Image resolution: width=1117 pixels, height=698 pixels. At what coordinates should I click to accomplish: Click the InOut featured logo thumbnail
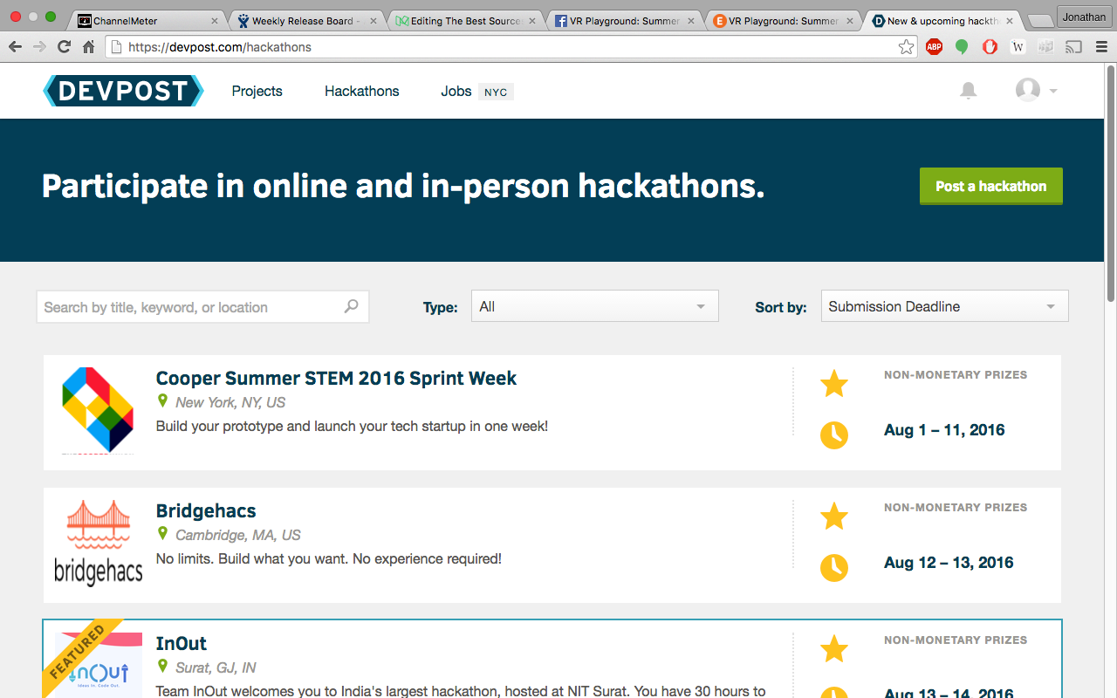98,665
